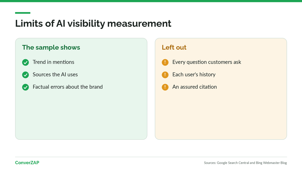The height and width of the screenshot is (170, 302).
Task: Select the text Factual errors about the brand
Action: tap(68, 87)
